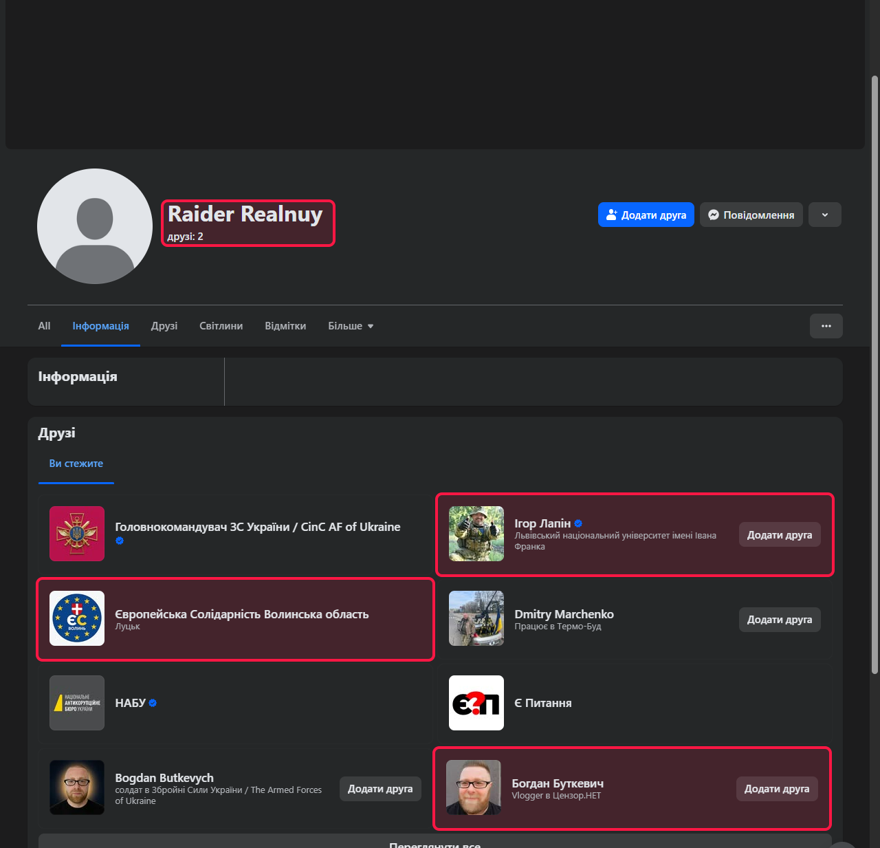Open the Відмітки tab
Screen dimensions: 880x848
pyautogui.click(x=285, y=326)
